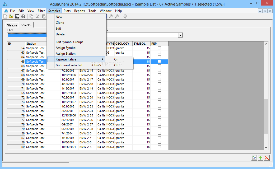The height and width of the screenshot is (169, 275).
Task: Sort by the GEOLOGY column header
Action: coord(123,44)
